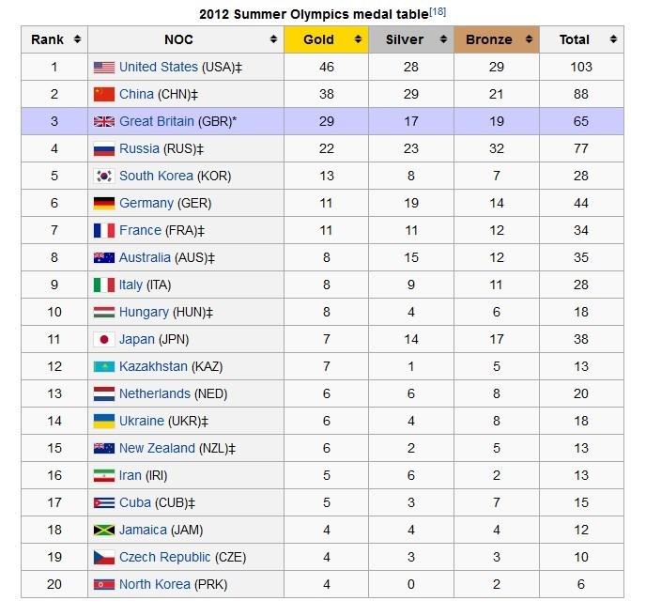Follow the North Korea link
The image size is (646, 616).
tap(154, 585)
